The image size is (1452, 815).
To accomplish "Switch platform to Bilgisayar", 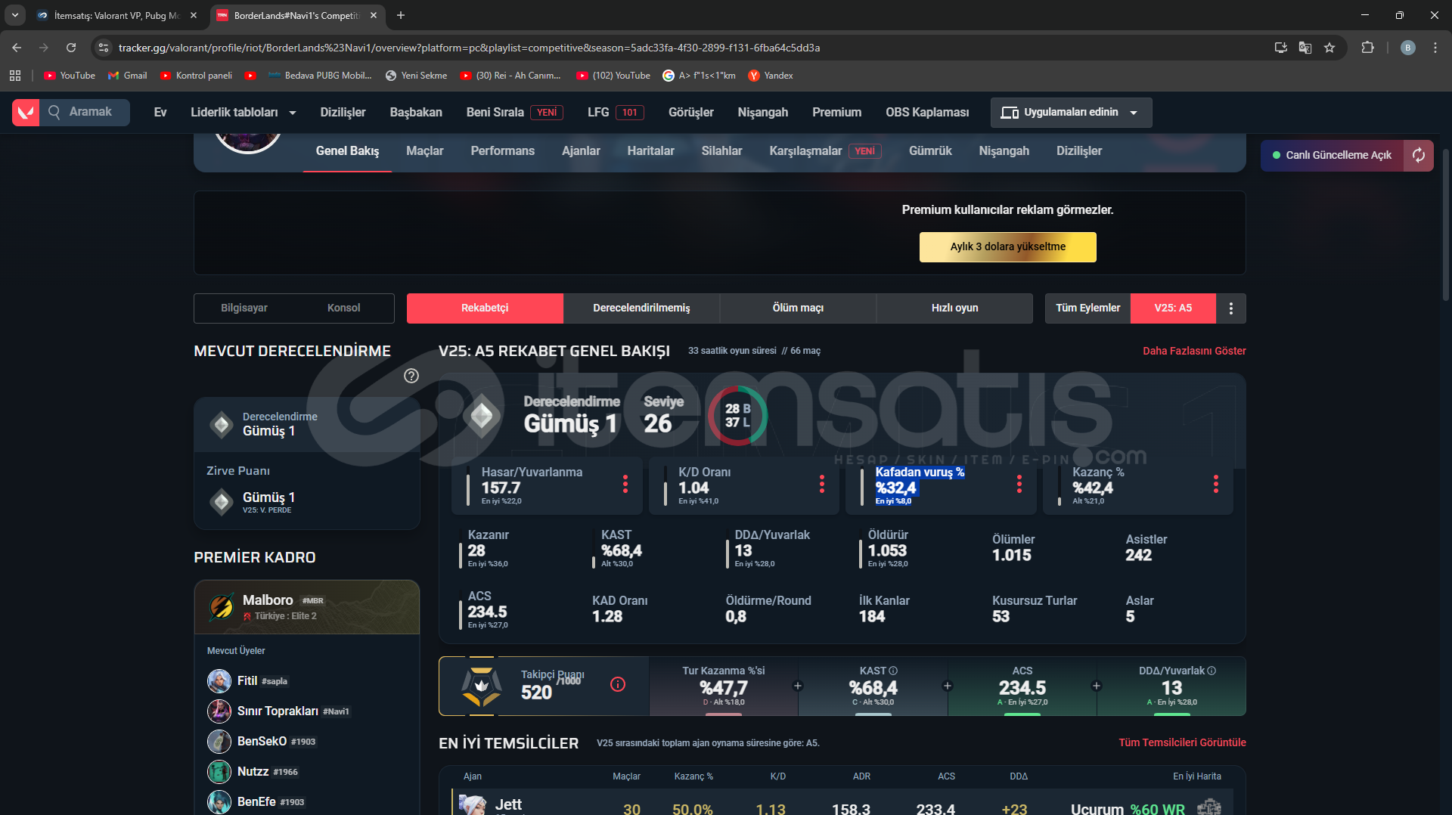I will point(244,308).
